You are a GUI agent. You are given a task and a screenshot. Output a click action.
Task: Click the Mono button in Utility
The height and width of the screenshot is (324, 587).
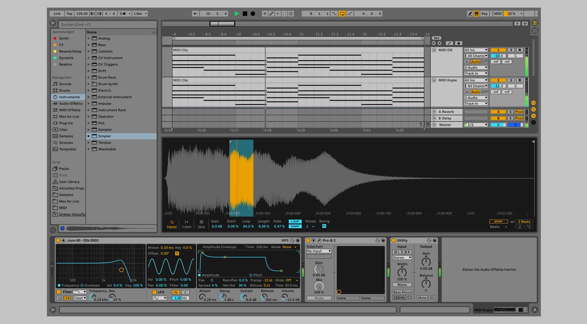(402, 285)
